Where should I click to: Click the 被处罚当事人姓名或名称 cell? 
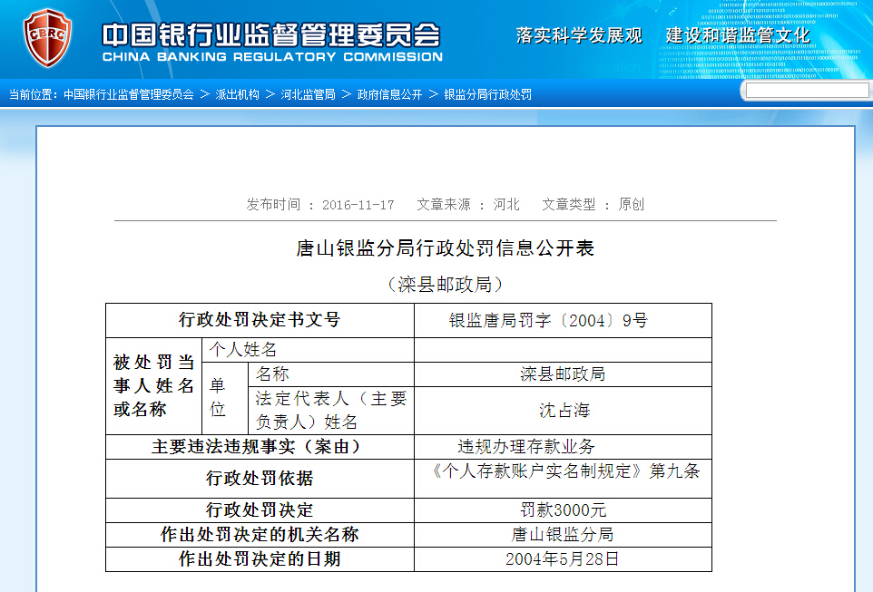[x=153, y=386]
